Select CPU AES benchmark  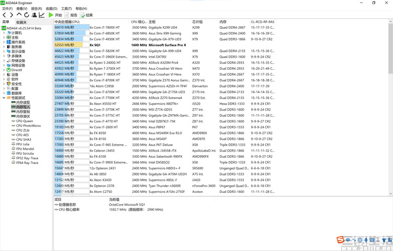click(20, 135)
